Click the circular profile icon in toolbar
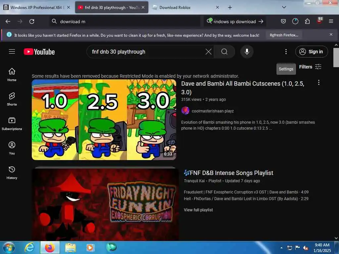339x254 pixels. (x=295, y=21)
